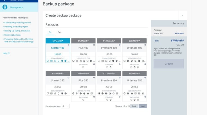Click Ultimate 100 Extensions info icon
Viewport: 207px width, 115px height.
(x=145, y=64)
